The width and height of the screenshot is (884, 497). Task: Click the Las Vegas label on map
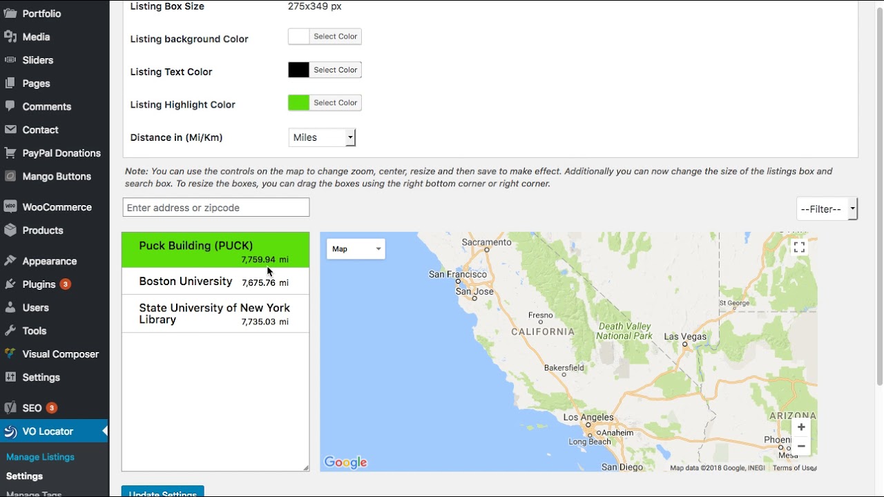coord(684,336)
